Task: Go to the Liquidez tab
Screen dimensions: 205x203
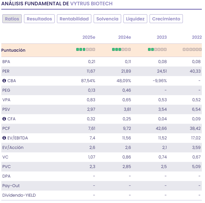Action: pyautogui.click(x=135, y=19)
